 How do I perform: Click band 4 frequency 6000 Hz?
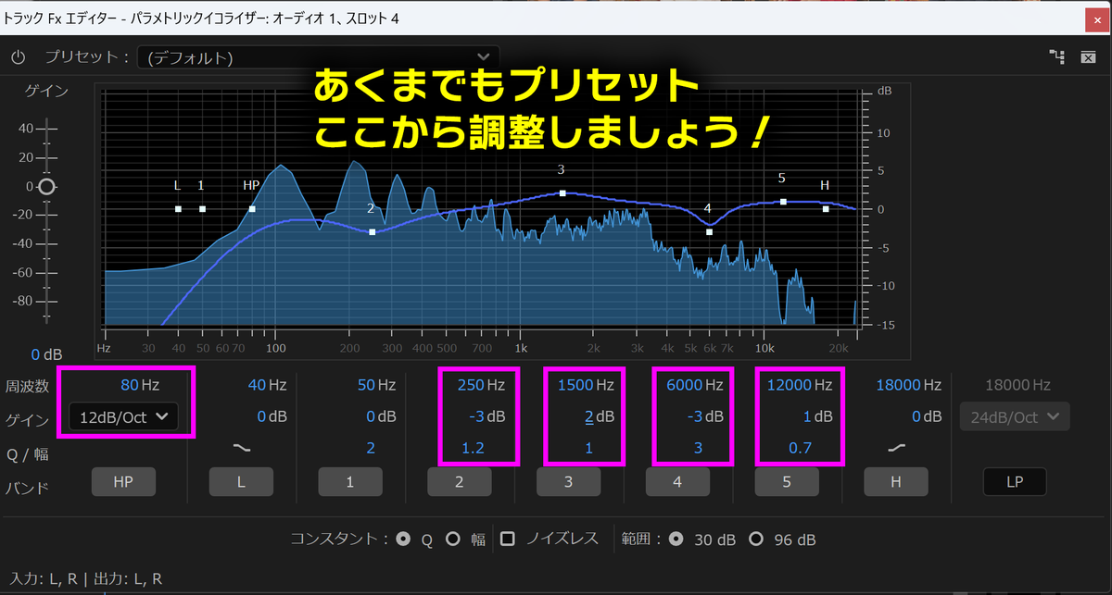pyautogui.click(x=695, y=384)
